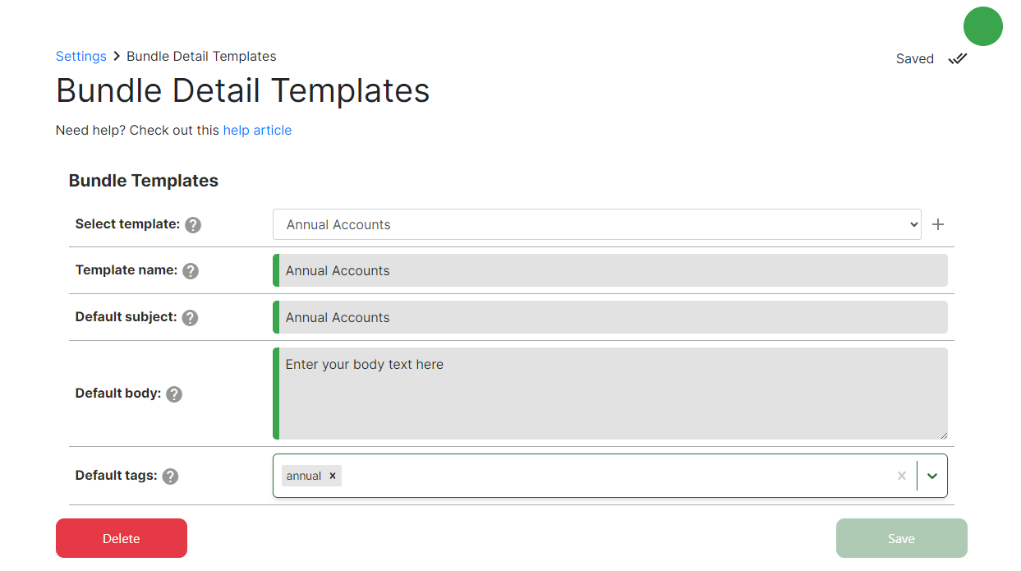The height and width of the screenshot is (571, 1021).
Task: Remove the 'annual' tag chip
Action: tap(333, 476)
